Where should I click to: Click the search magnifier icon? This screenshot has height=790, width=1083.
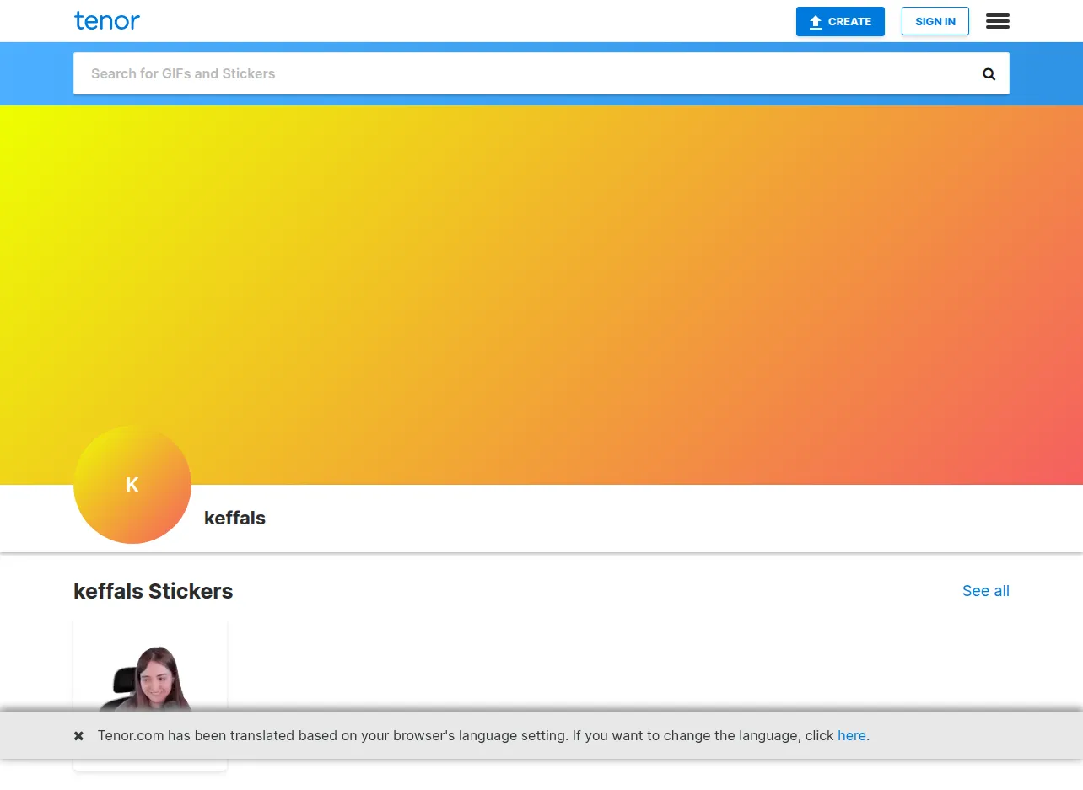point(989,74)
